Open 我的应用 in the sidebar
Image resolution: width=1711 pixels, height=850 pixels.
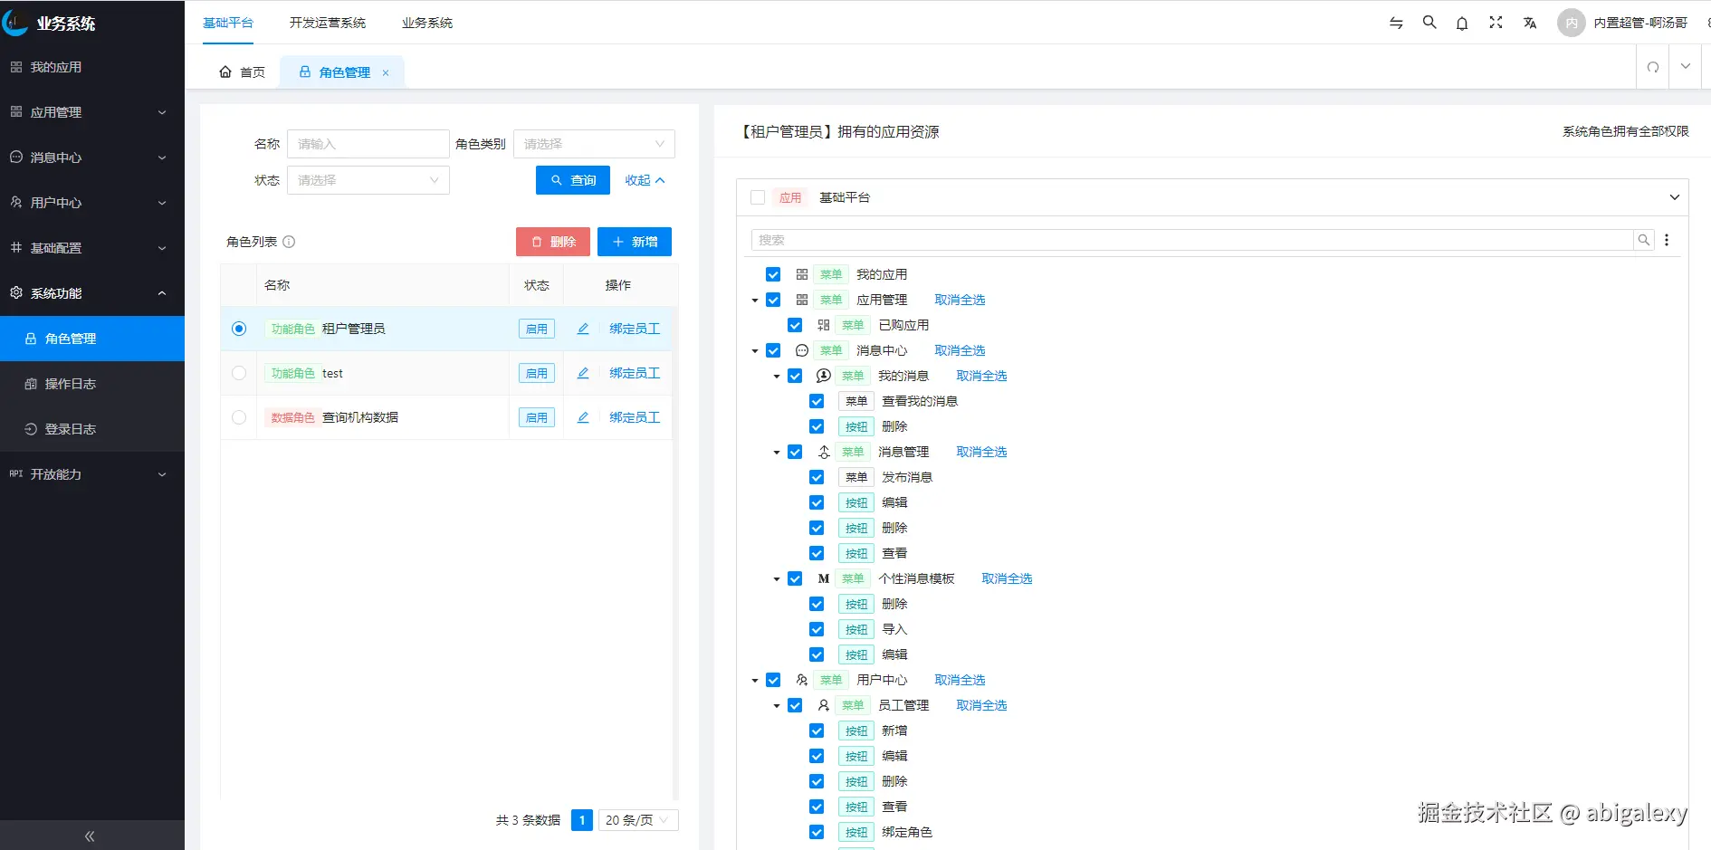tap(92, 67)
